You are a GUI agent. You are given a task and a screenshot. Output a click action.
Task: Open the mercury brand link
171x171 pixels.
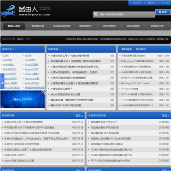point(32,78)
